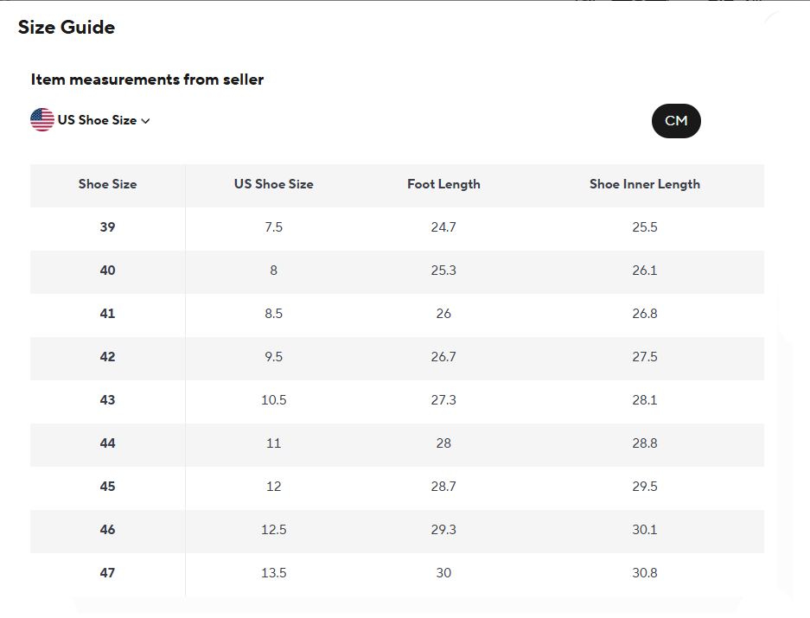Click the US flag icon
Viewport: 810px width, 618px height.
coord(42,120)
